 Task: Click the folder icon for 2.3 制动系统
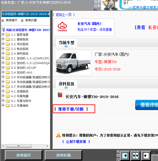click(8, 49)
